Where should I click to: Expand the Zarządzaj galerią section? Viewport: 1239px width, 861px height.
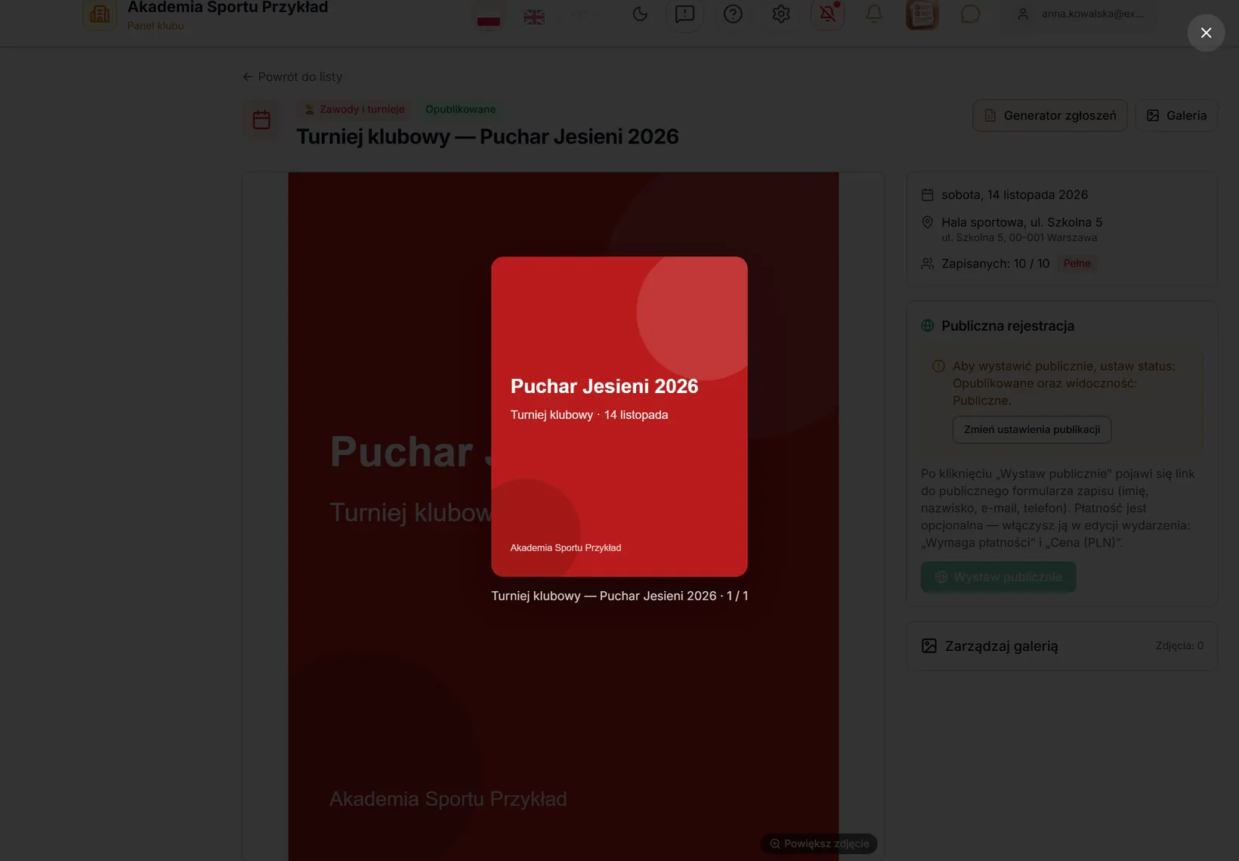pyautogui.click(x=1062, y=646)
